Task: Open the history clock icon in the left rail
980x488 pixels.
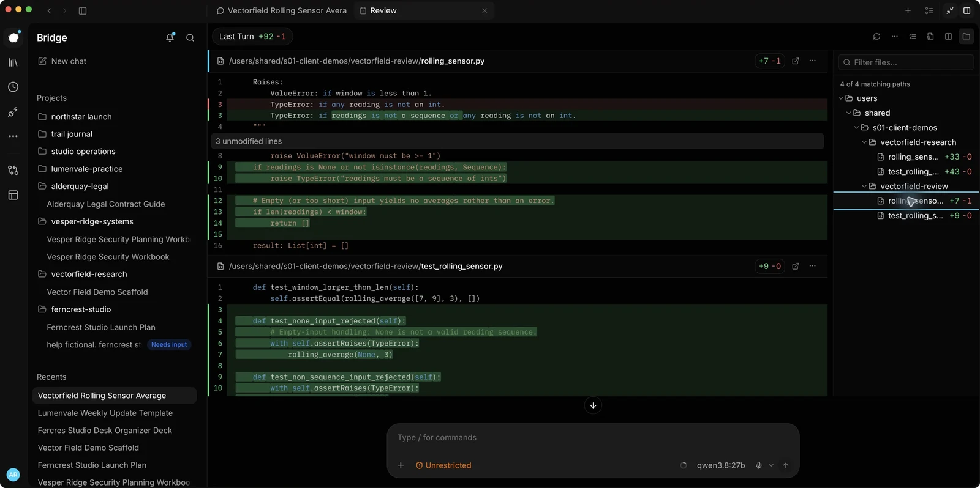Action: click(13, 87)
